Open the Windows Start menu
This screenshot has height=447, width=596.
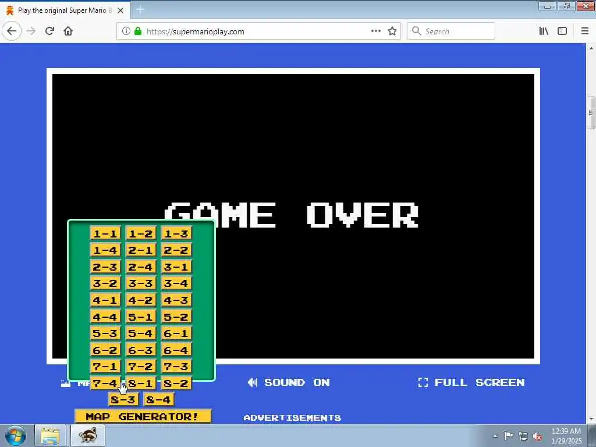tap(15, 435)
